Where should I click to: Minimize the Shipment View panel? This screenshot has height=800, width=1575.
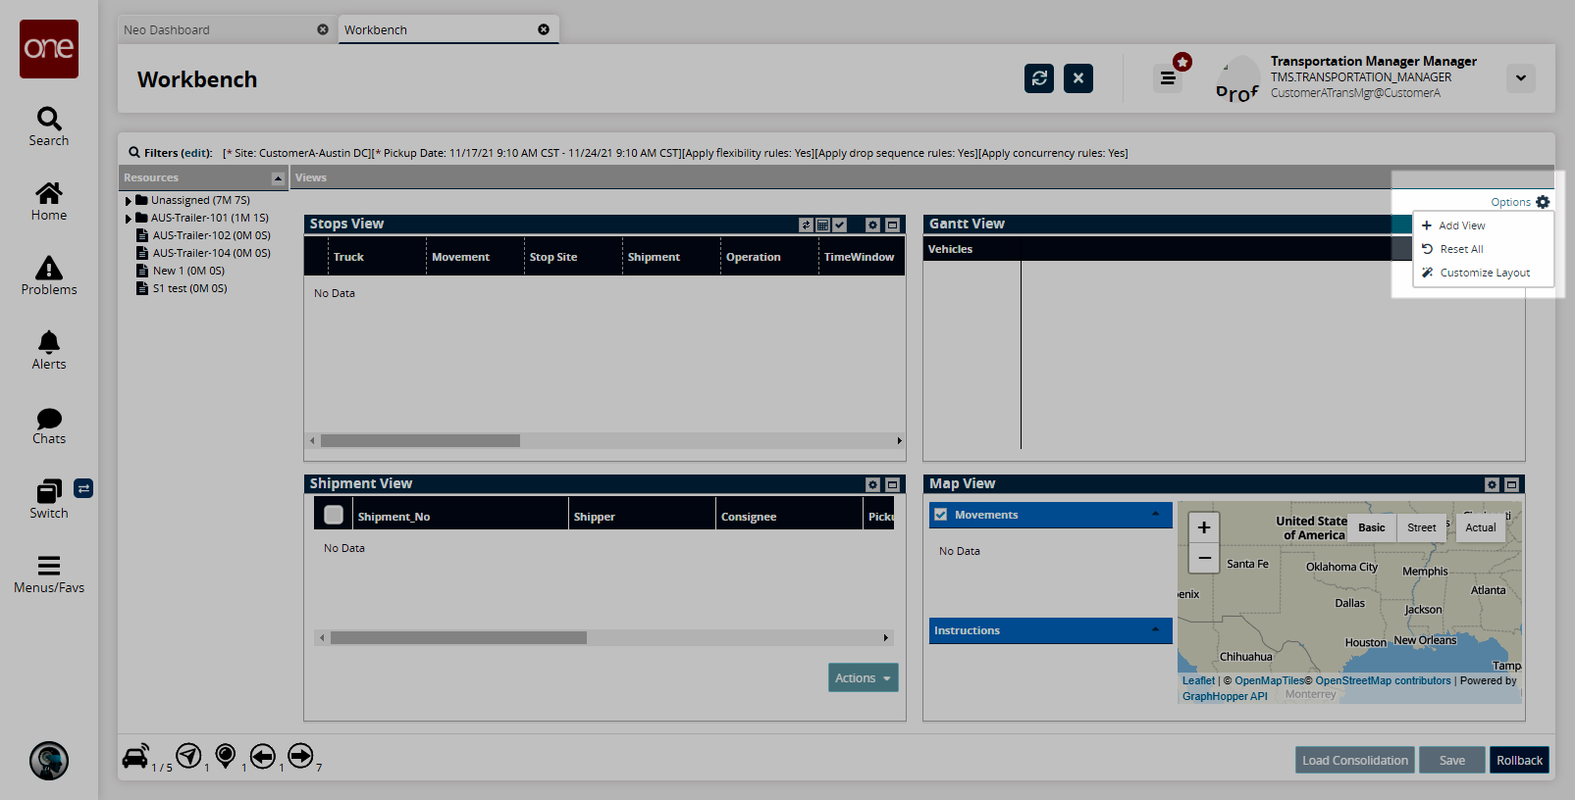[893, 484]
